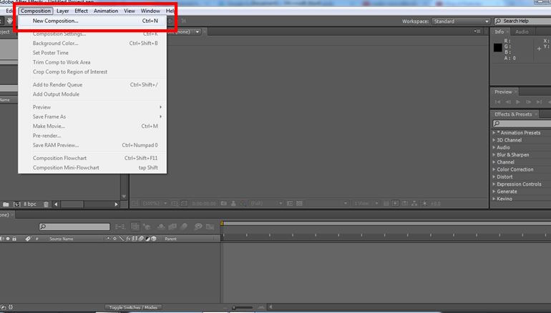Click the timeline work area bar

[386, 223]
